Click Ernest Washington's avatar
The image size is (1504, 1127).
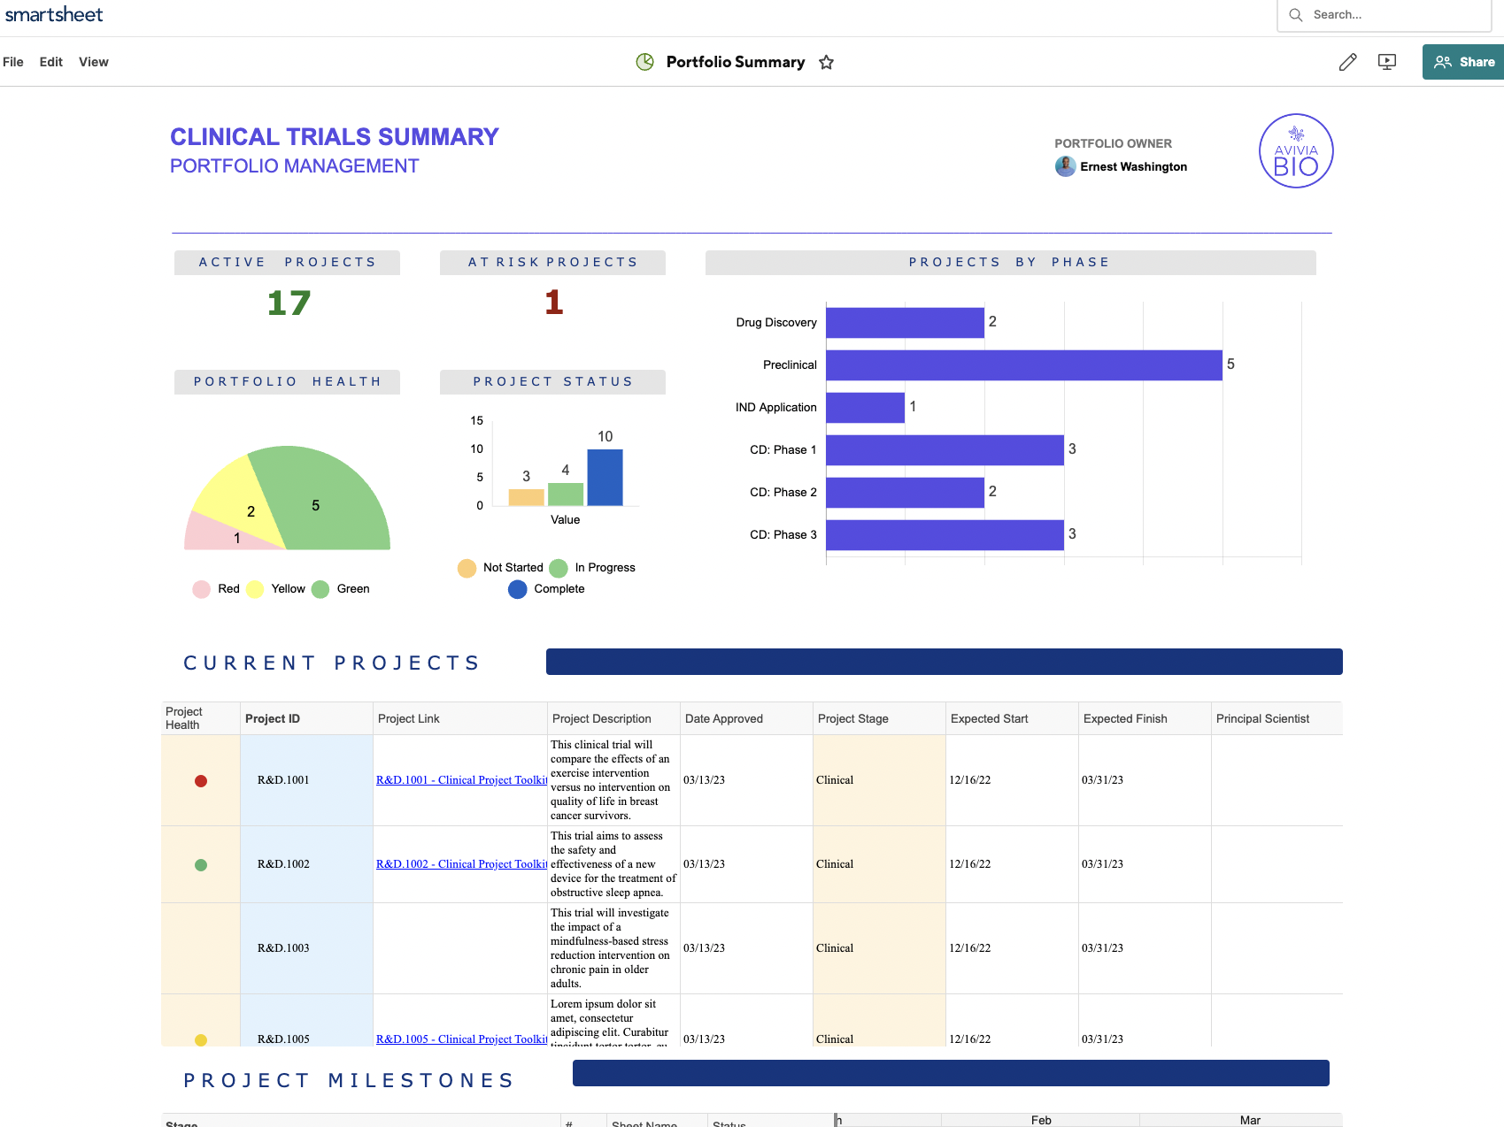[x=1066, y=166]
